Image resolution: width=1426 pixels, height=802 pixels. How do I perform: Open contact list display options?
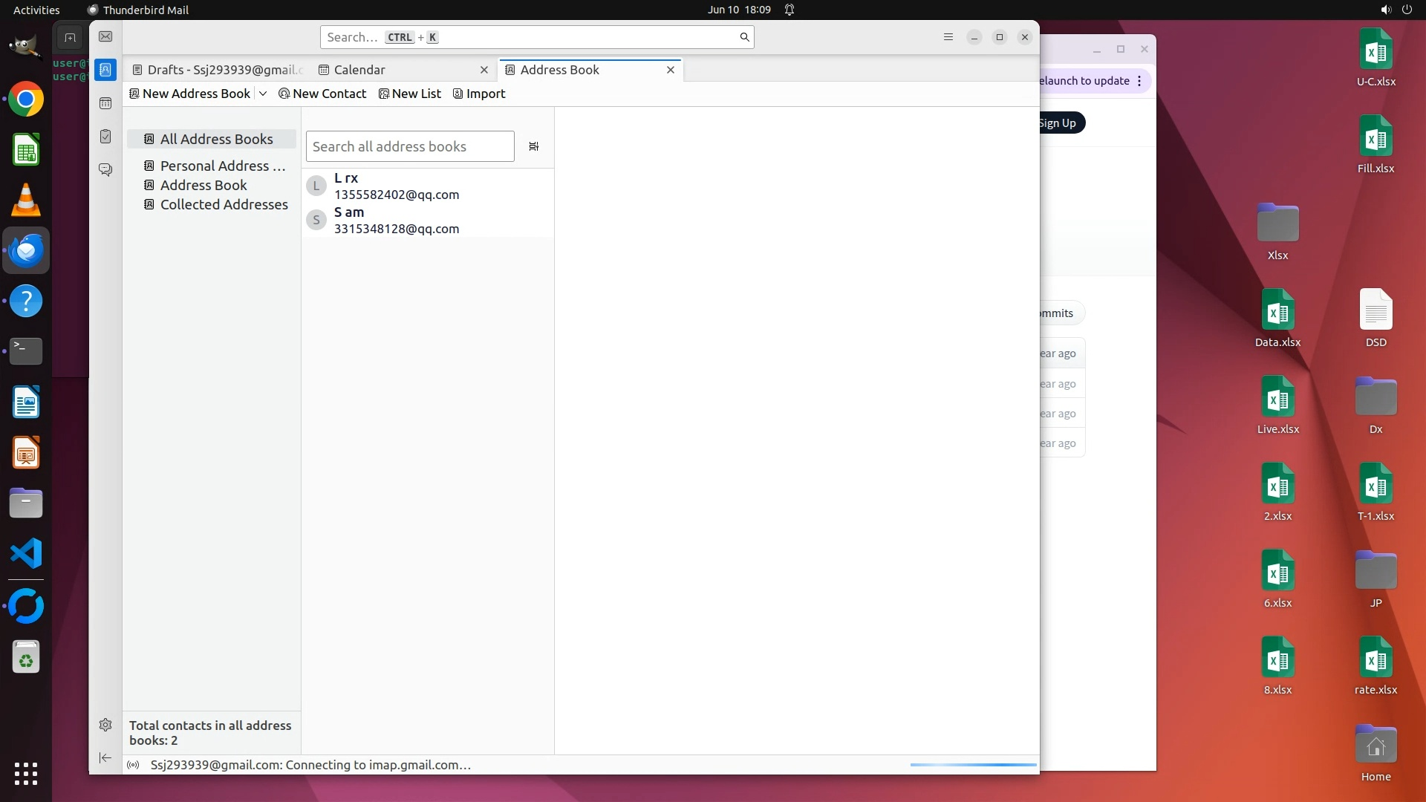pyautogui.click(x=533, y=146)
